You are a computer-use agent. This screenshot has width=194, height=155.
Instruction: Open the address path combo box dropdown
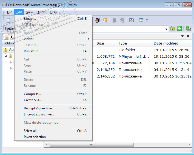166,29
